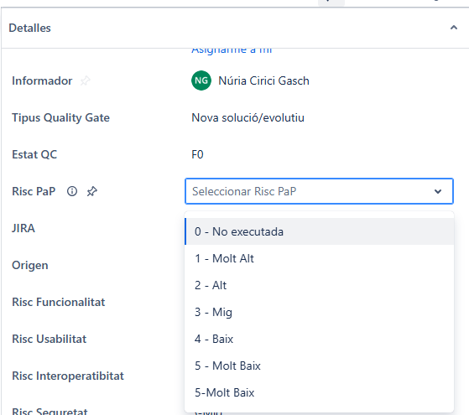Click the Tipus Quality Gate value

click(248, 117)
